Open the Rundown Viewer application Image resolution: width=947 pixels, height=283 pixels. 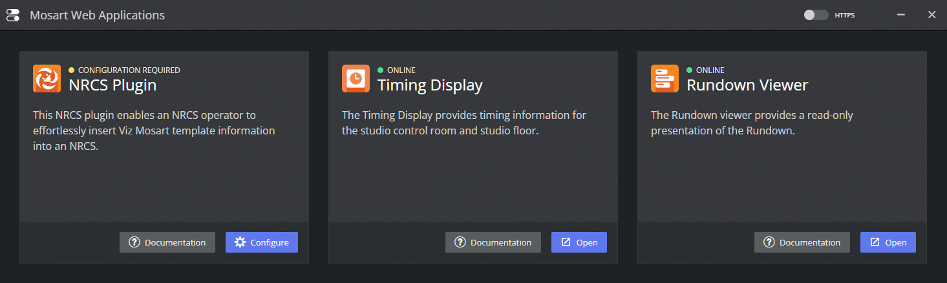tap(888, 242)
